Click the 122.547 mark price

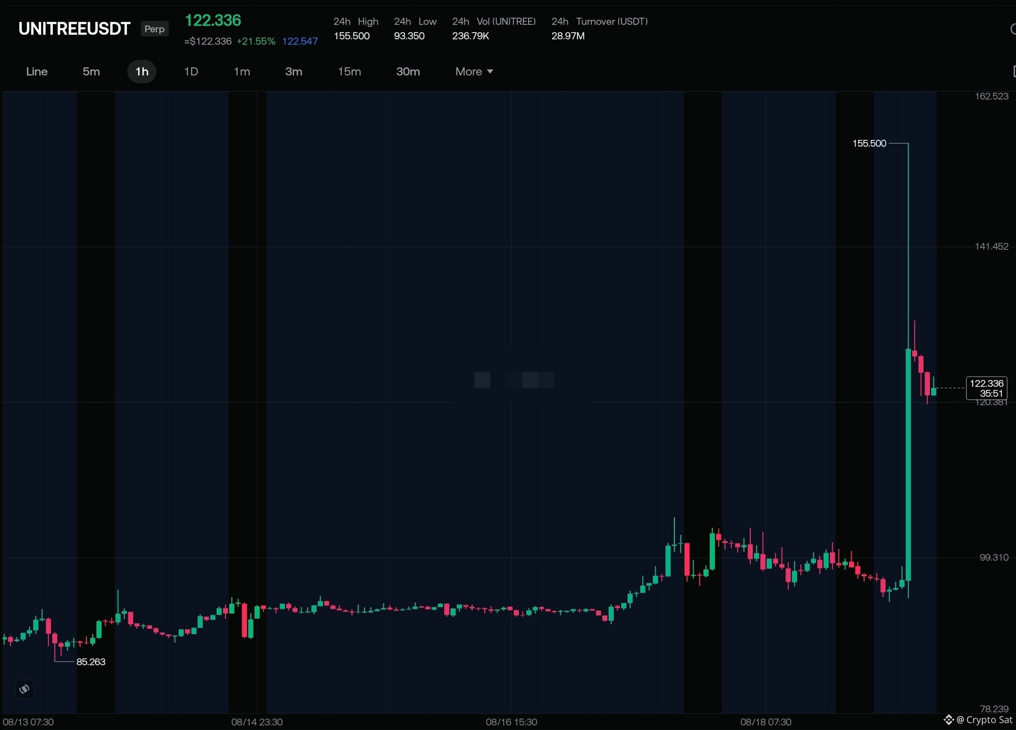coord(300,41)
